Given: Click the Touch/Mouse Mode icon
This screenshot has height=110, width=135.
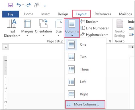Looking at the screenshot, I should [x=37, y=5].
